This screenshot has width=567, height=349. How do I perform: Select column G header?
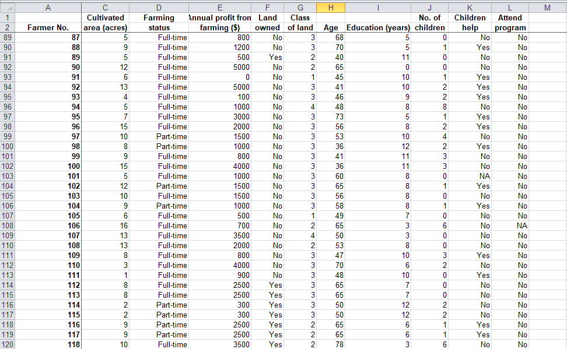pos(300,8)
